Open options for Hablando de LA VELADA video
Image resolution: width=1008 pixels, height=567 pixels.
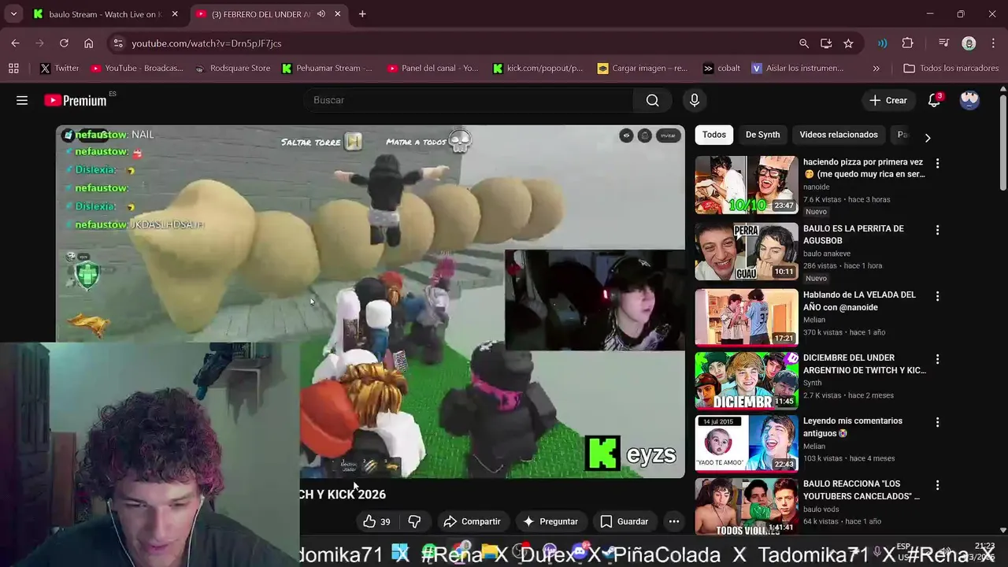[937, 296]
